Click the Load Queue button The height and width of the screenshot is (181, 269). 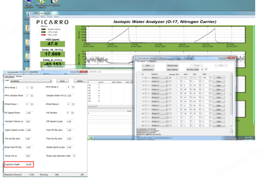click(148, 69)
